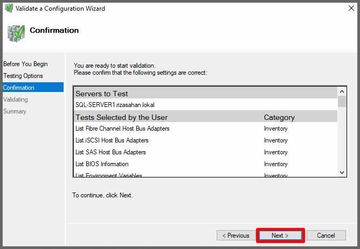Click the scroll up arrow of settings list
Image resolution: width=360 pixels, height=249 pixels.
pyautogui.click(x=342, y=91)
